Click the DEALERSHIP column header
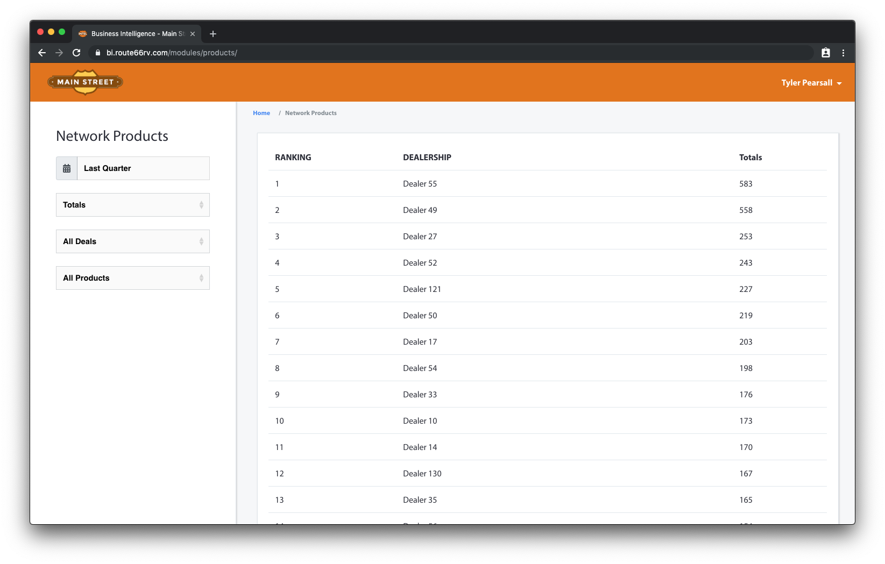Screen dimensions: 885x564 427,158
